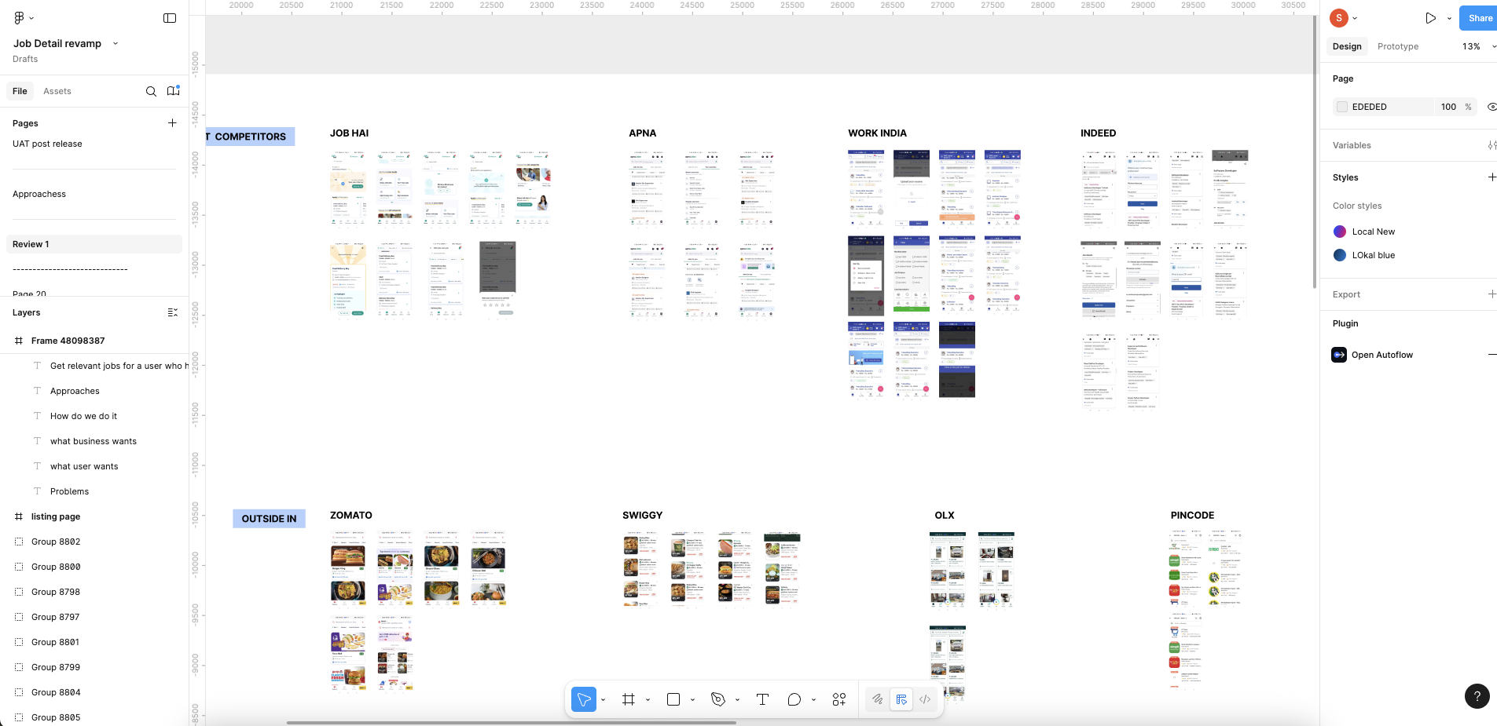Click Open Autoflow plugin link
1497x726 pixels.
pos(1381,355)
